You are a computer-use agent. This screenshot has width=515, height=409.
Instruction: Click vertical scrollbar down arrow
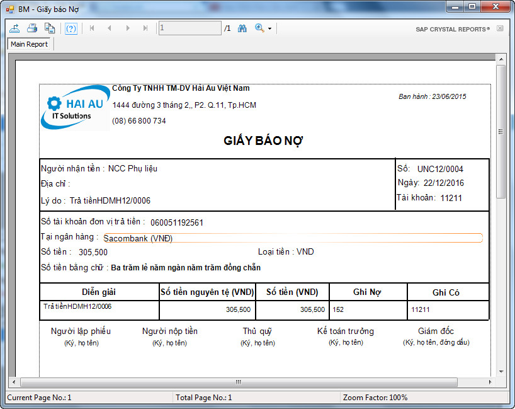click(501, 372)
